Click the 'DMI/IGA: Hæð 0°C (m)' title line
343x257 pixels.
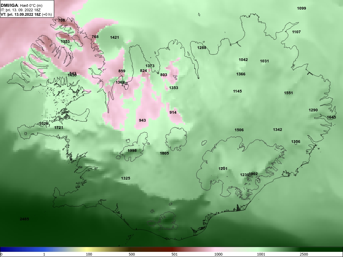pos(21,5)
